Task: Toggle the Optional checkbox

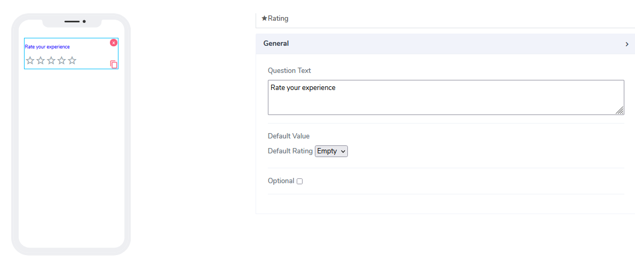Action: (x=299, y=182)
